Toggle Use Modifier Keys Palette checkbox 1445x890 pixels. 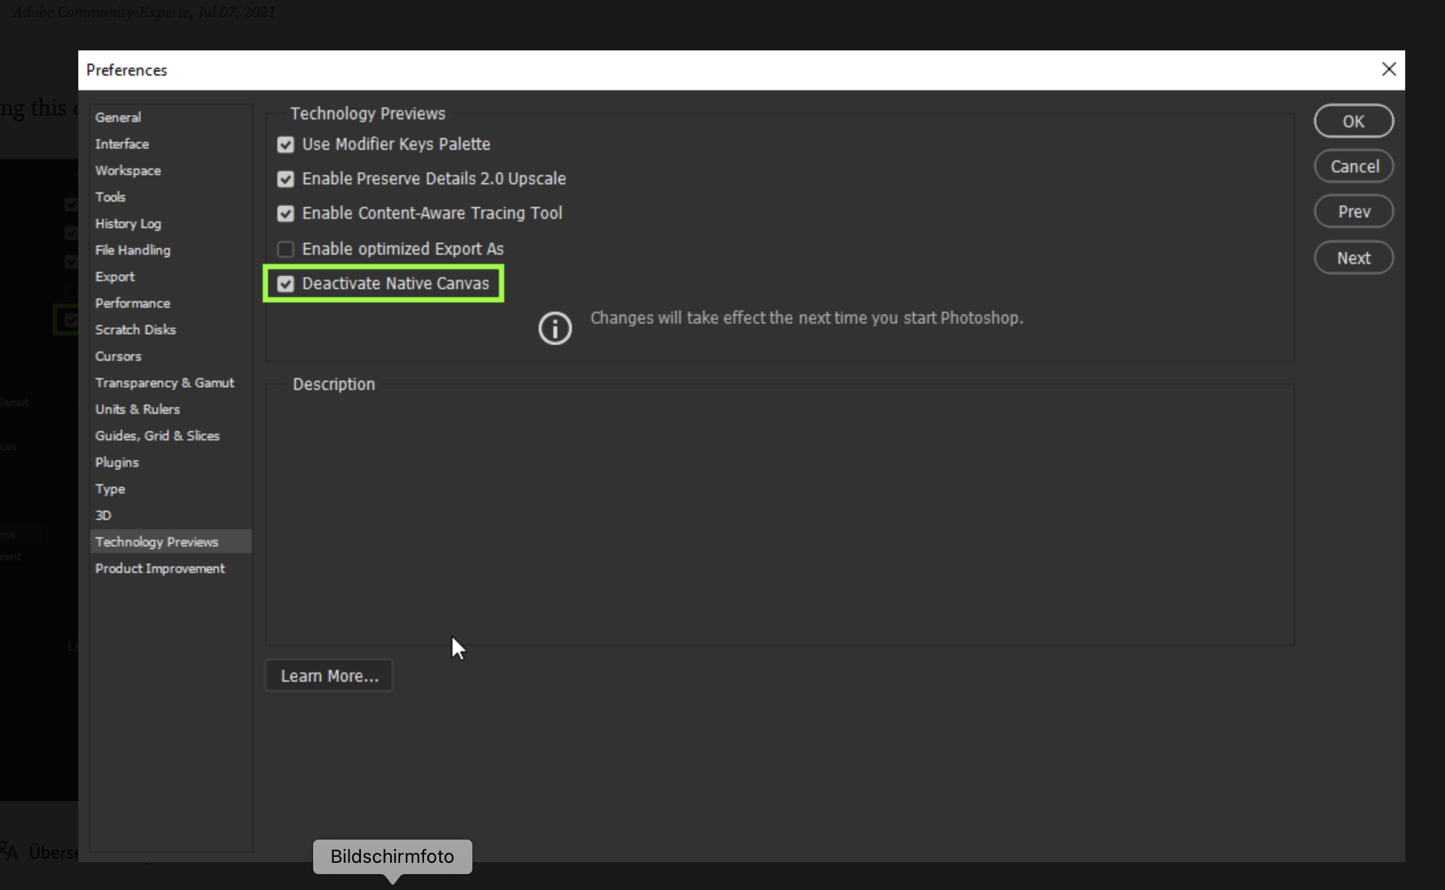pyautogui.click(x=285, y=145)
